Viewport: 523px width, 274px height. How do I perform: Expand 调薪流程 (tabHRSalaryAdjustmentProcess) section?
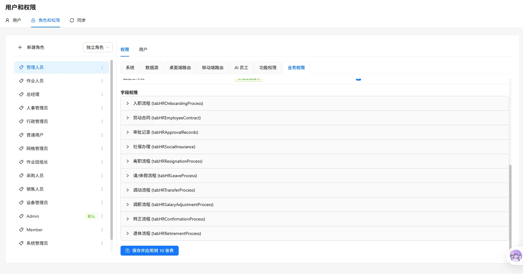315,205
